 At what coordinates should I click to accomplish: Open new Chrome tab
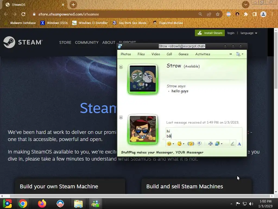(73, 5)
